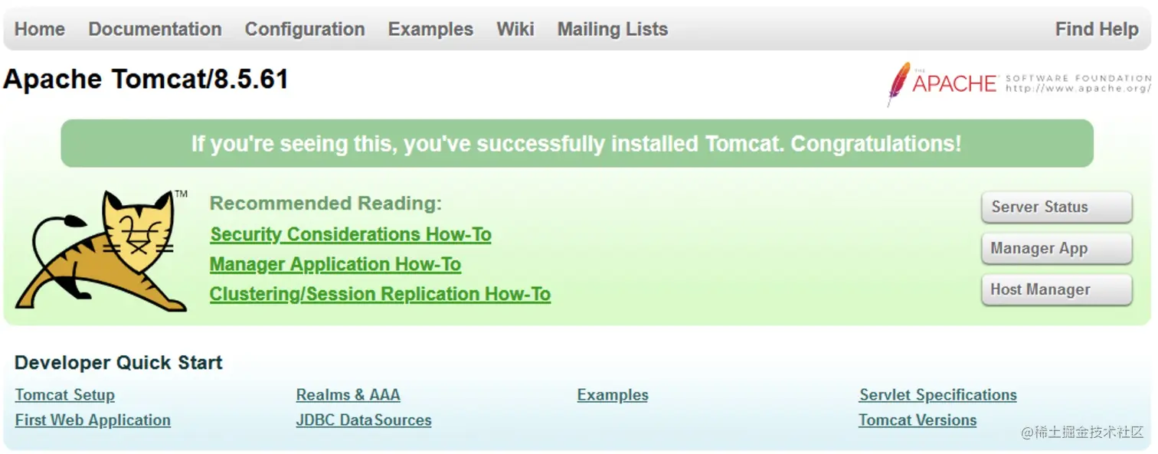
Task: Click the Tomcat cat mascot image
Action: coord(101,250)
